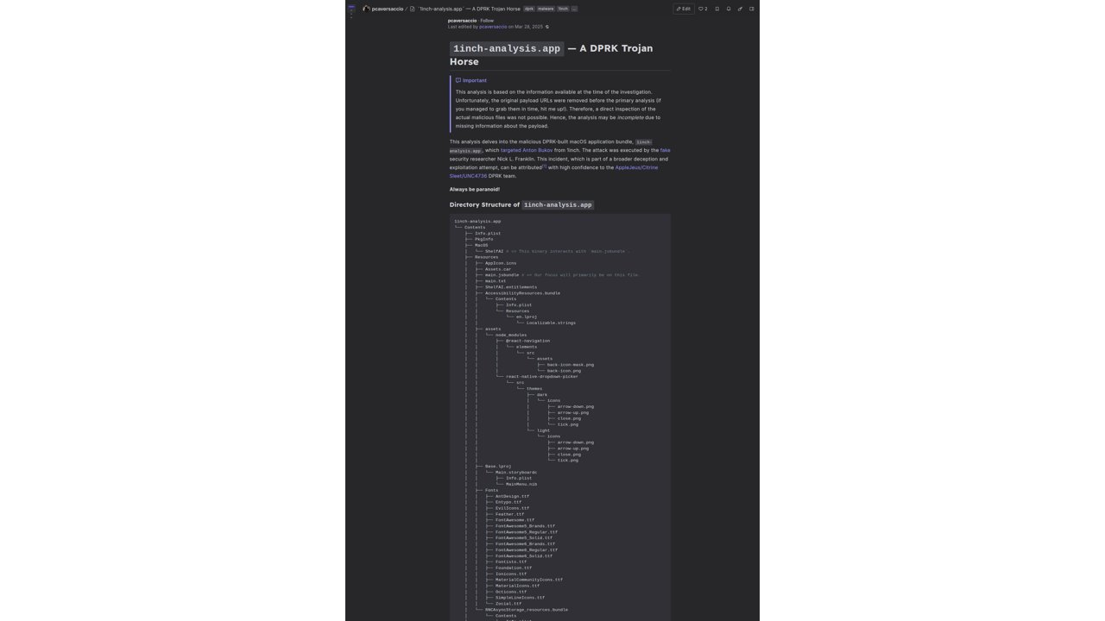Select 'AccessibilityResources.bundle' entry
The image size is (1105, 621).
tap(522, 293)
